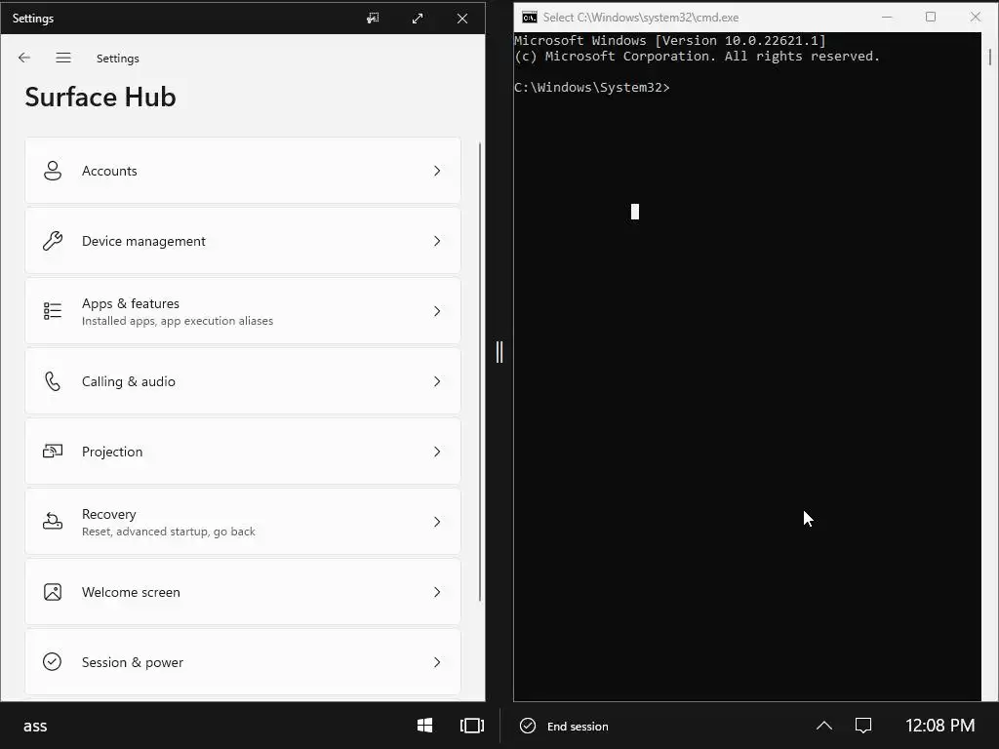The height and width of the screenshot is (749, 999).
Task: Expand Projection with its chevron
Action: click(437, 452)
